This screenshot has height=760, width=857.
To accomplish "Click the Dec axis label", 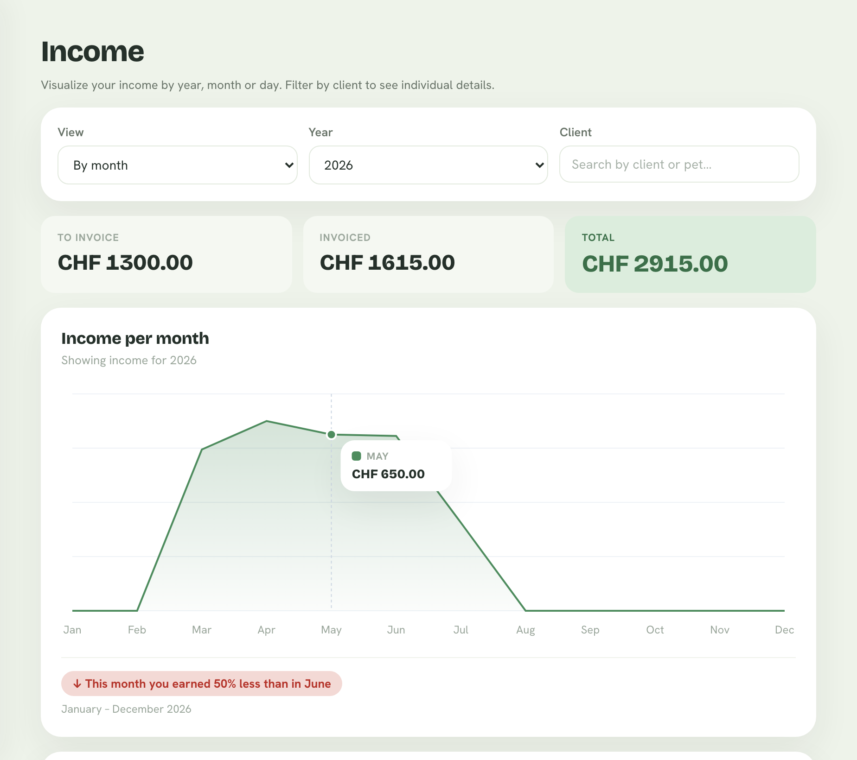I will (x=785, y=630).
